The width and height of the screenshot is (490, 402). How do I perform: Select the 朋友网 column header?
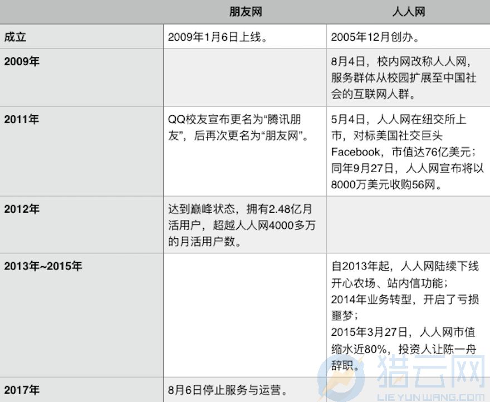(246, 12)
